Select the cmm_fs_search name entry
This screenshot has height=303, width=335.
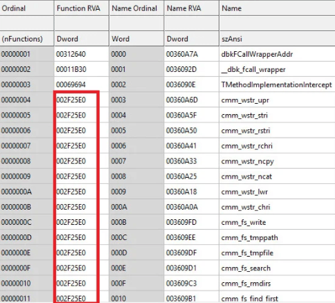(278, 268)
